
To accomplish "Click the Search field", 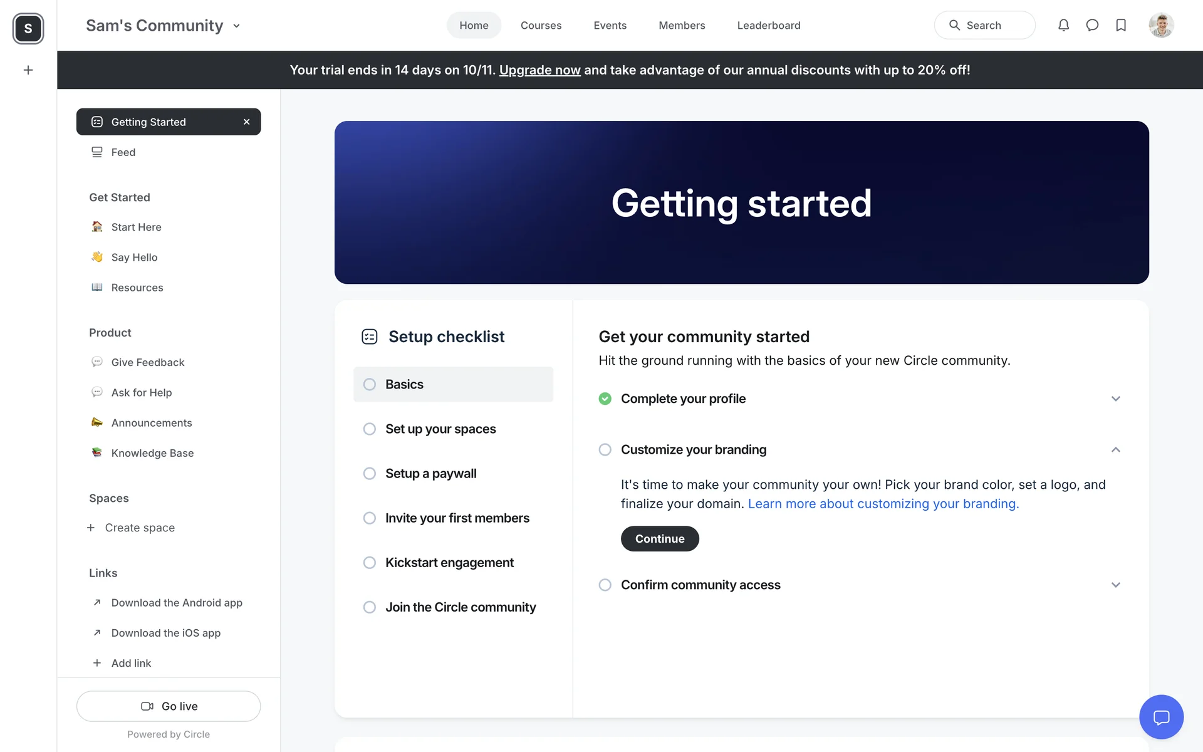I will (984, 25).
